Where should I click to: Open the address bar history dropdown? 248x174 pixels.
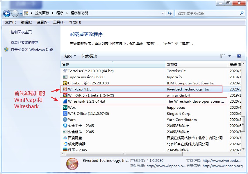coord(163,13)
